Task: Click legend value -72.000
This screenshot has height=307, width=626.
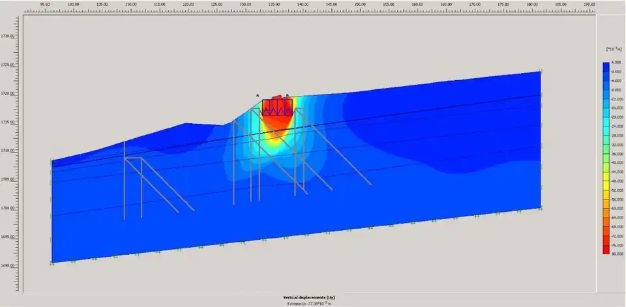Action: pos(616,235)
